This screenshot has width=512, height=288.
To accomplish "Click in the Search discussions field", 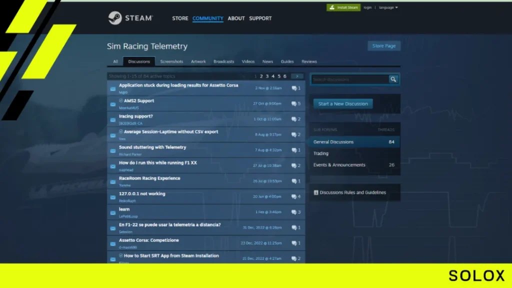I will (350, 79).
